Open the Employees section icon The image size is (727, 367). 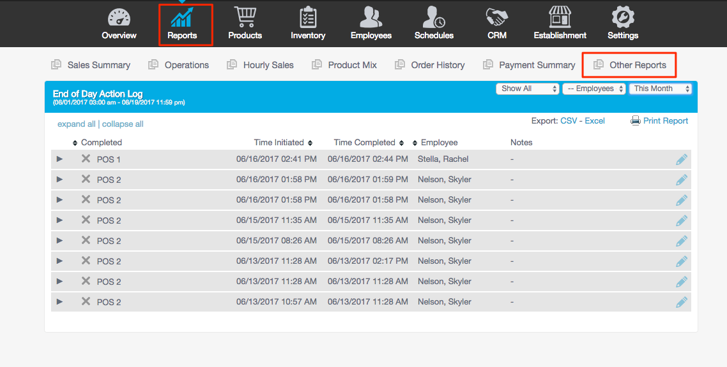tap(371, 18)
